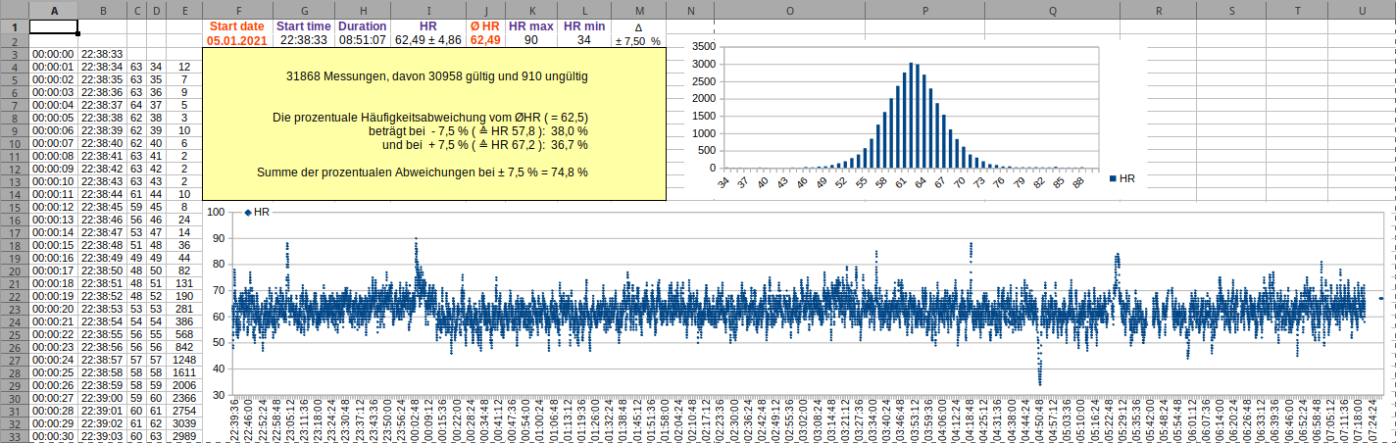
Task: Select the cell with value '2989'
Action: [x=184, y=436]
